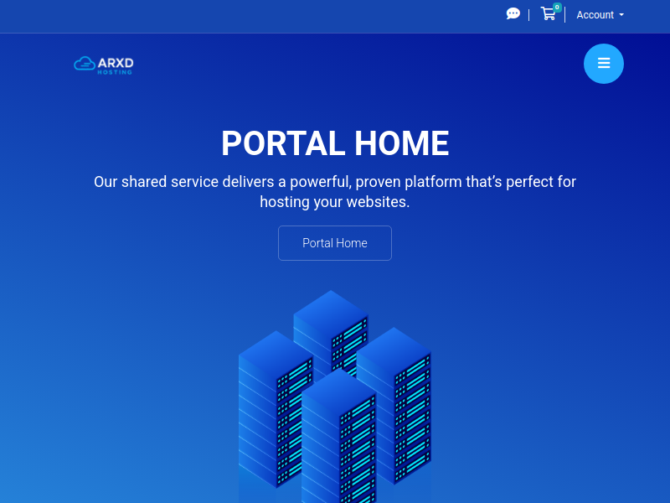This screenshot has width=670, height=503.
Task: Open the shopping cart icon
Action: 548,14
